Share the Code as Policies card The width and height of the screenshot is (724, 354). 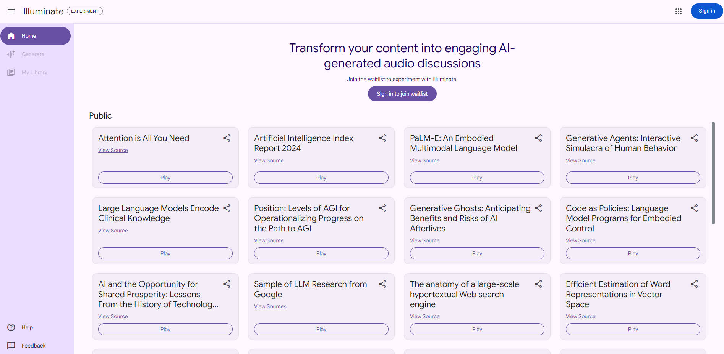(694, 208)
